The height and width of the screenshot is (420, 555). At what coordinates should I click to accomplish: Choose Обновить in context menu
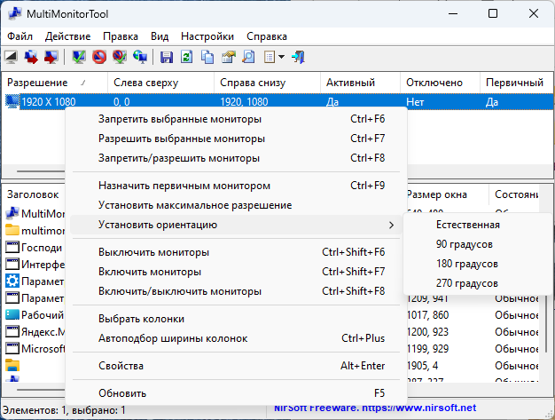tap(236, 393)
